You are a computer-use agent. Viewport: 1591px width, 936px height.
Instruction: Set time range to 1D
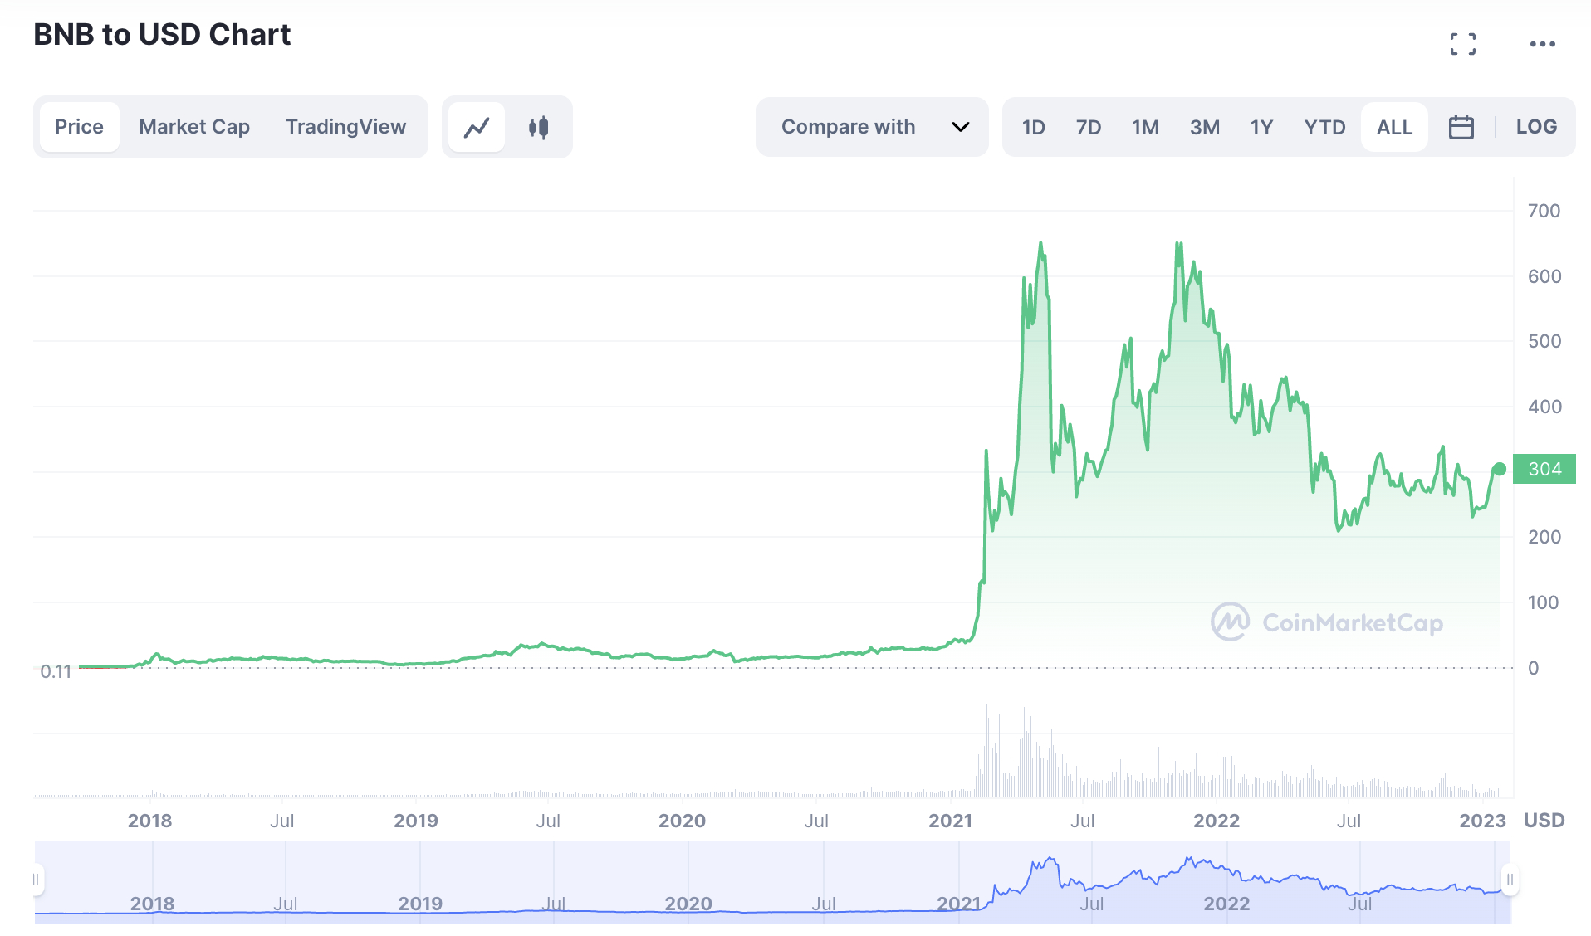(1033, 127)
